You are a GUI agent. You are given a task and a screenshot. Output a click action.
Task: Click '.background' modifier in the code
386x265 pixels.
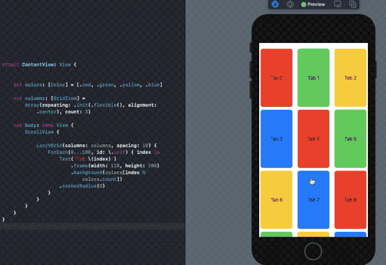tap(86, 173)
